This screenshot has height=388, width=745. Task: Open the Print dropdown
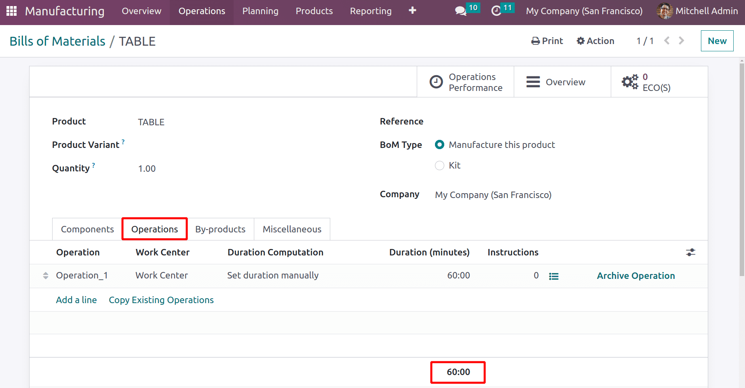(547, 41)
